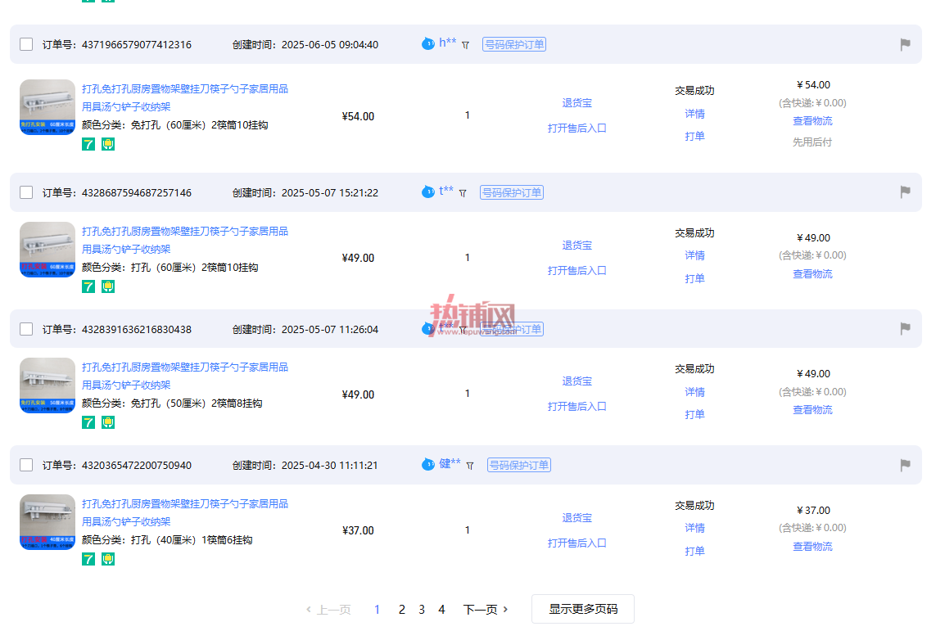Go to next page with 下一页
Viewport: 945px width, 631px height.
[x=485, y=610]
